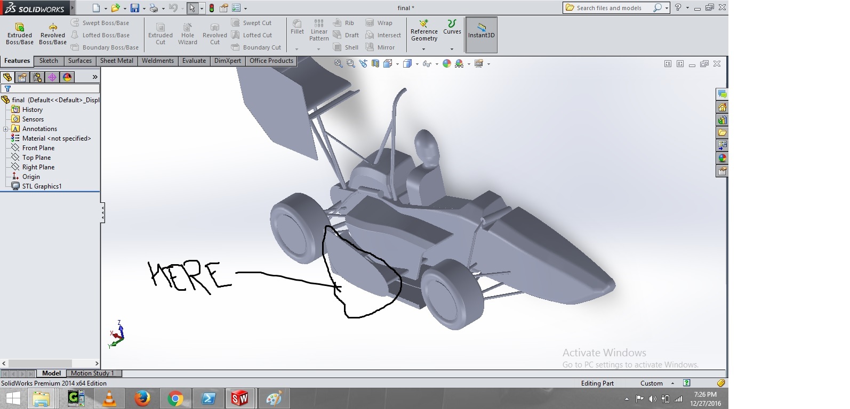Screen dimensions: 850x409
Task: Switch to the Evaluate tab
Action: click(x=194, y=61)
